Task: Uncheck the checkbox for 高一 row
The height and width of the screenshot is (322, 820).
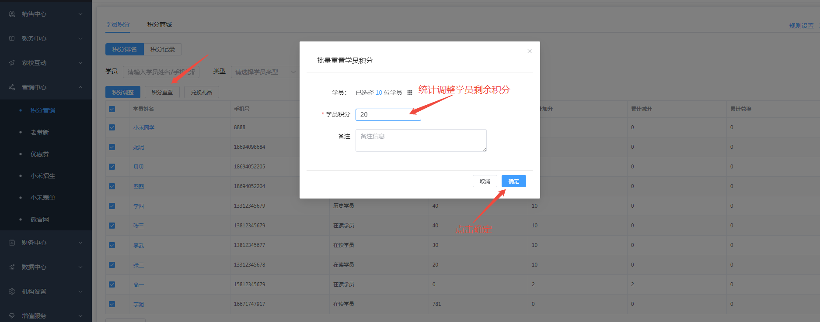Action: click(112, 284)
